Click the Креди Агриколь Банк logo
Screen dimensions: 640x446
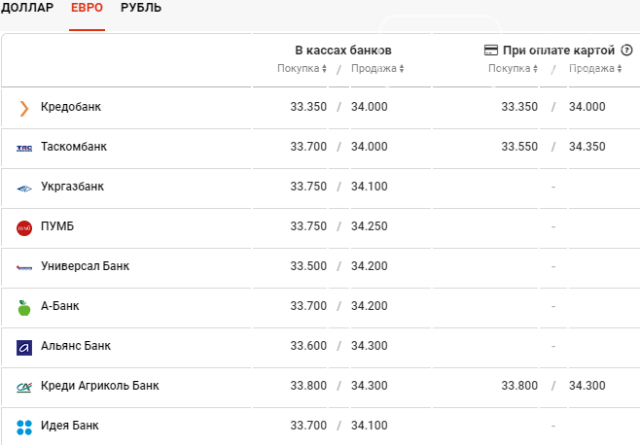(24, 387)
